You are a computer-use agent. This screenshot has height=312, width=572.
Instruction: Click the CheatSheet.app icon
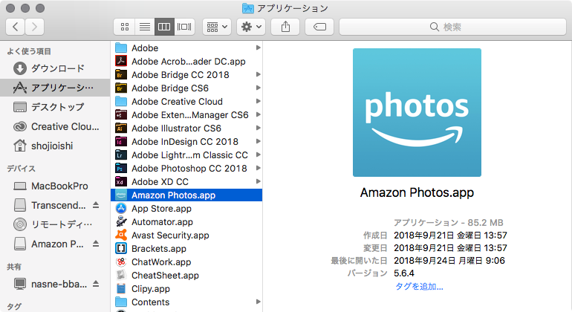(x=121, y=275)
